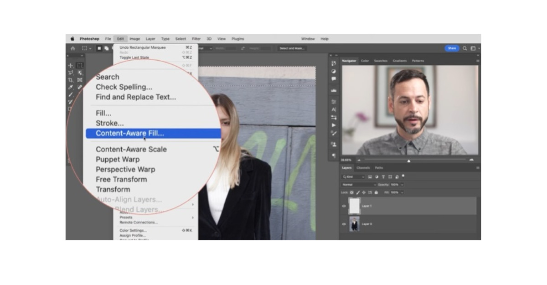Image resolution: width=547 pixels, height=285 pixels.
Task: Click the Navigator panel menu icon
Action: (x=478, y=61)
